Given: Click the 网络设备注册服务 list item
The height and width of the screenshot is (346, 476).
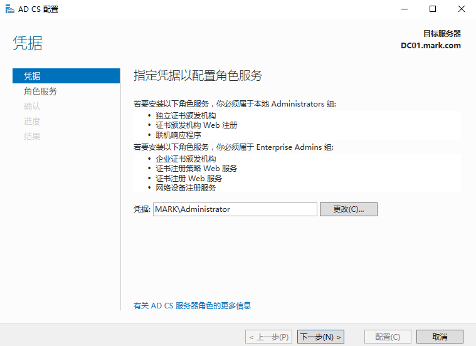Looking at the screenshot, I should pyautogui.click(x=186, y=188).
